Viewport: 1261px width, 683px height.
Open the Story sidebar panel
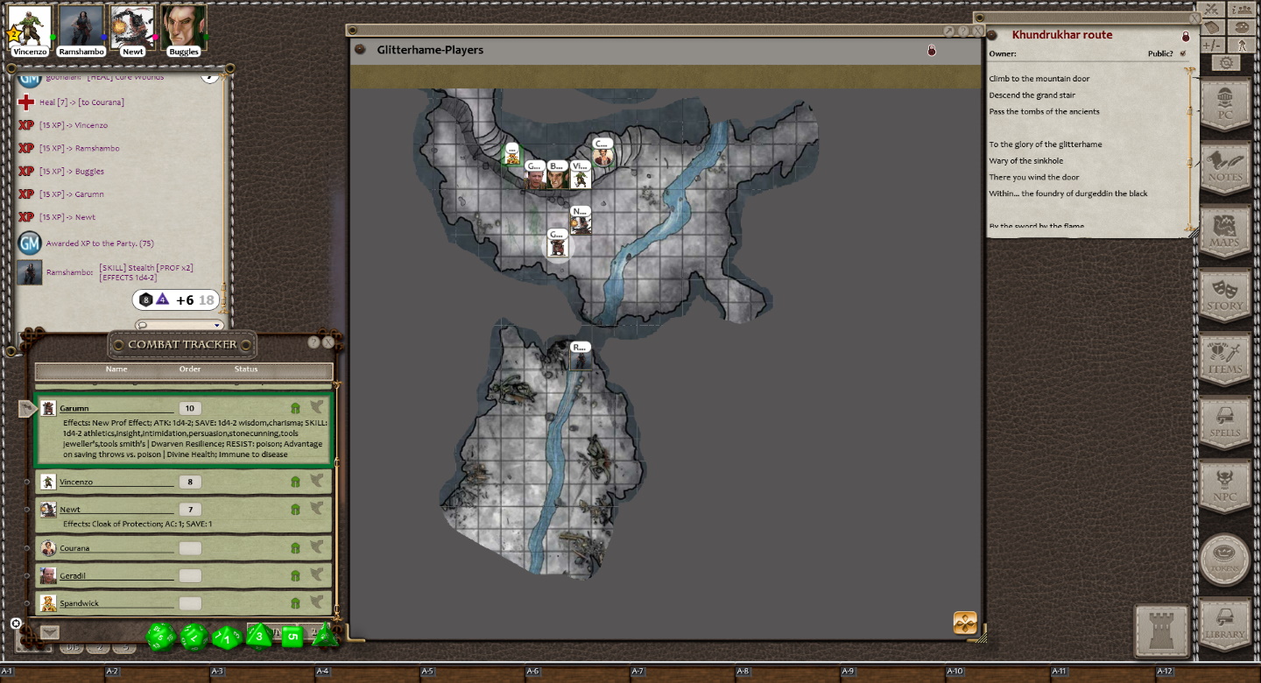click(x=1225, y=295)
